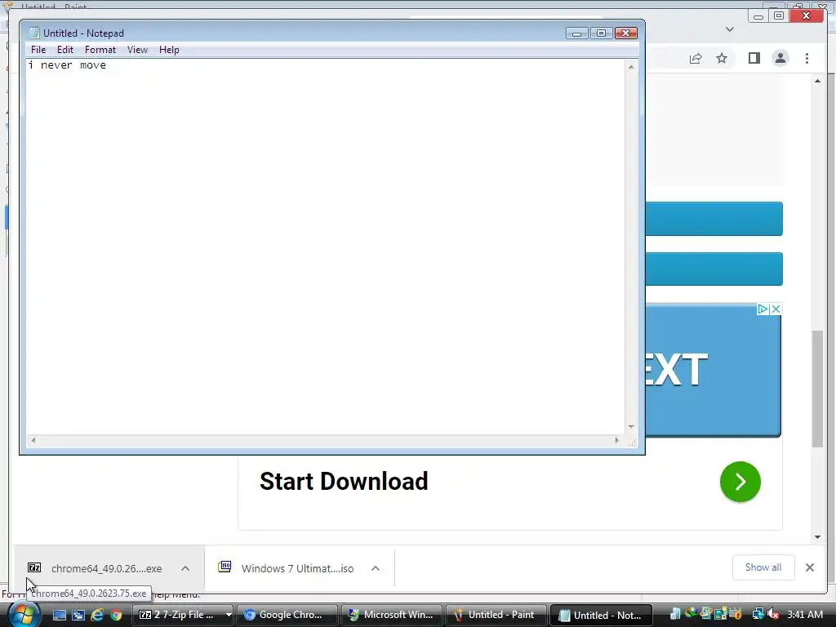Close the ad with its X icon
836x627 pixels.
(x=776, y=309)
